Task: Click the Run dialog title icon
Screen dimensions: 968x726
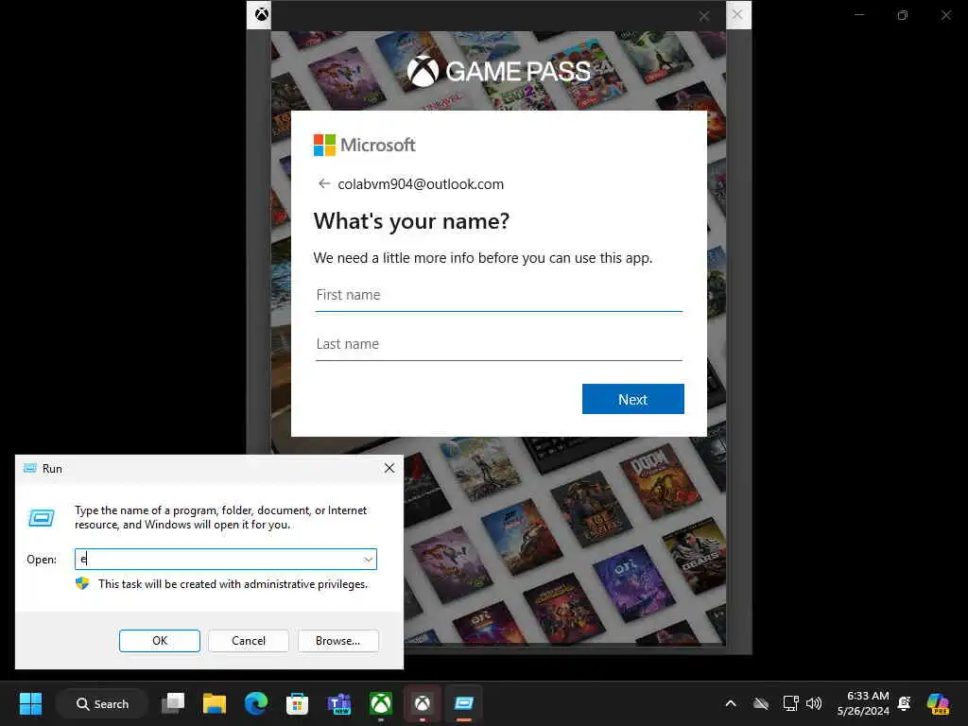Action: click(29, 468)
